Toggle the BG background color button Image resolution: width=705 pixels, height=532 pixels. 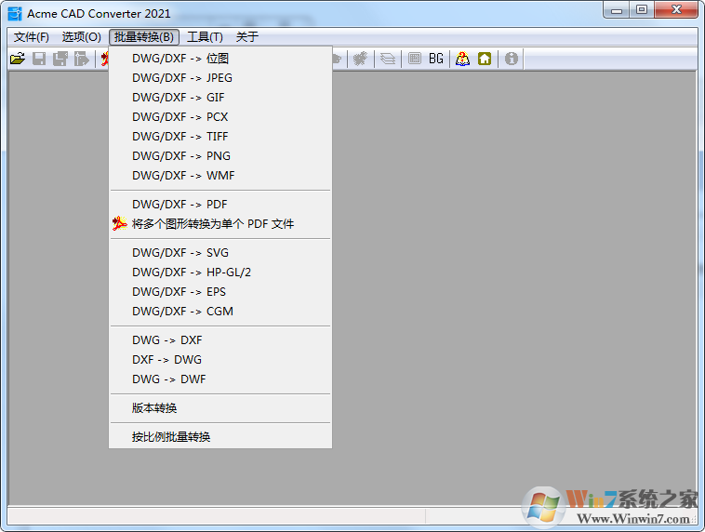point(435,59)
